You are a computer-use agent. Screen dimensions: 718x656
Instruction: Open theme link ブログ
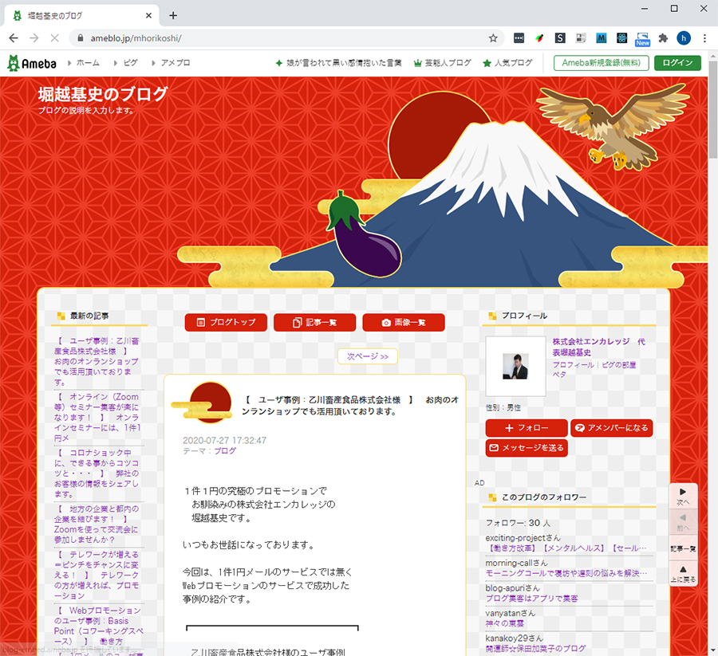225,450
